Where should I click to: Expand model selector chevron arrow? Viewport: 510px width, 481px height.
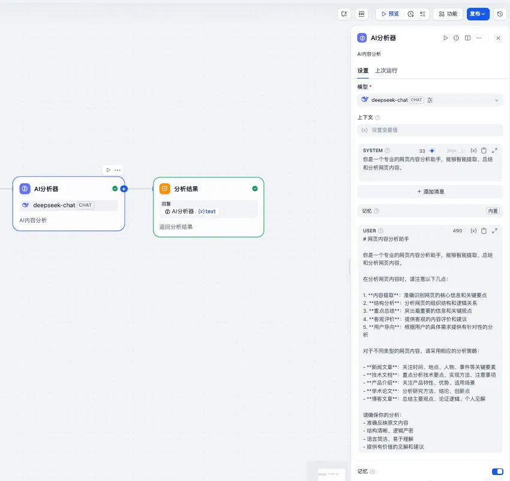click(496, 100)
